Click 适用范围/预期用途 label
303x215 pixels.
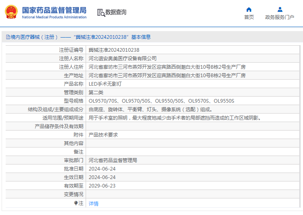pos(63,118)
